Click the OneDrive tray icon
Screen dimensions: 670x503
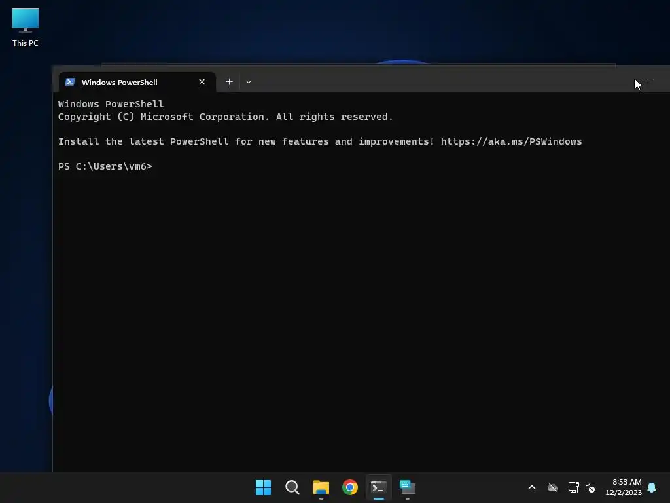(x=553, y=487)
